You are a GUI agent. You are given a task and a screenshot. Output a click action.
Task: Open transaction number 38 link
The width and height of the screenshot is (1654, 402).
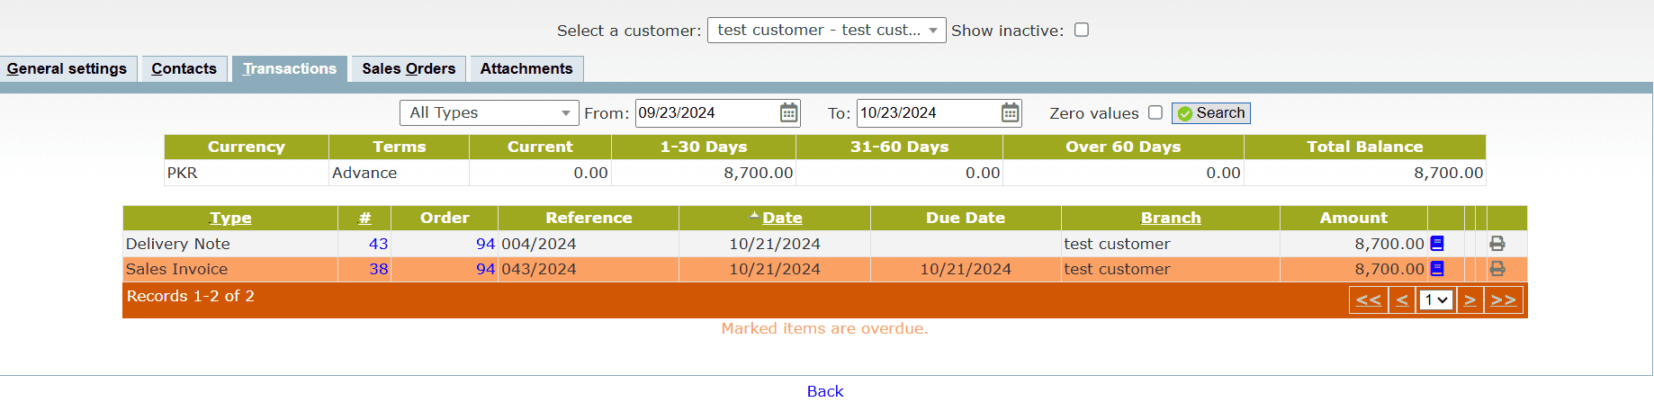click(x=379, y=269)
